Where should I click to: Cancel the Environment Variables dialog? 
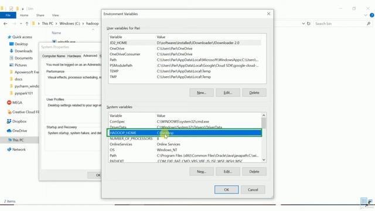coord(253,190)
